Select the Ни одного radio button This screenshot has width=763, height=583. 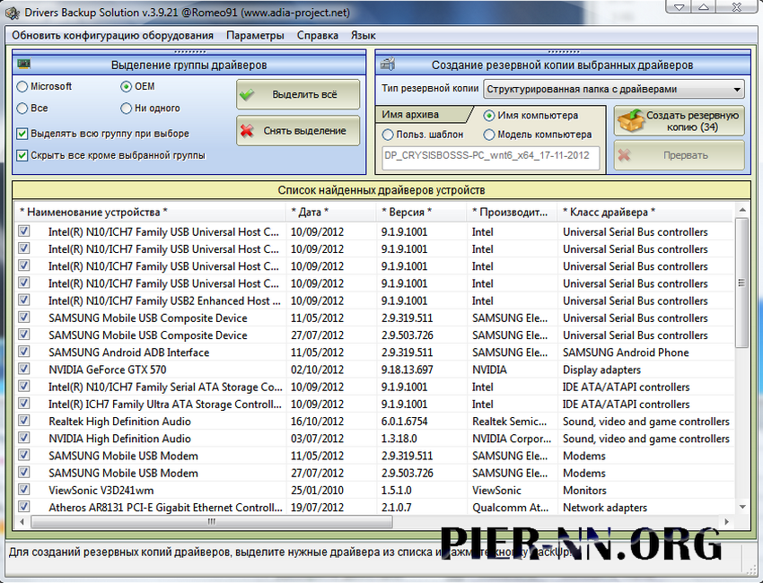tap(126, 108)
